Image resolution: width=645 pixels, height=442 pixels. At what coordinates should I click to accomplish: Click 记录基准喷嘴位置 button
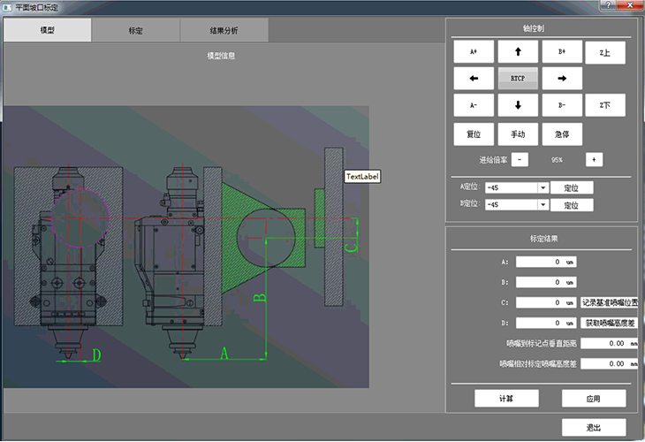[x=609, y=302]
